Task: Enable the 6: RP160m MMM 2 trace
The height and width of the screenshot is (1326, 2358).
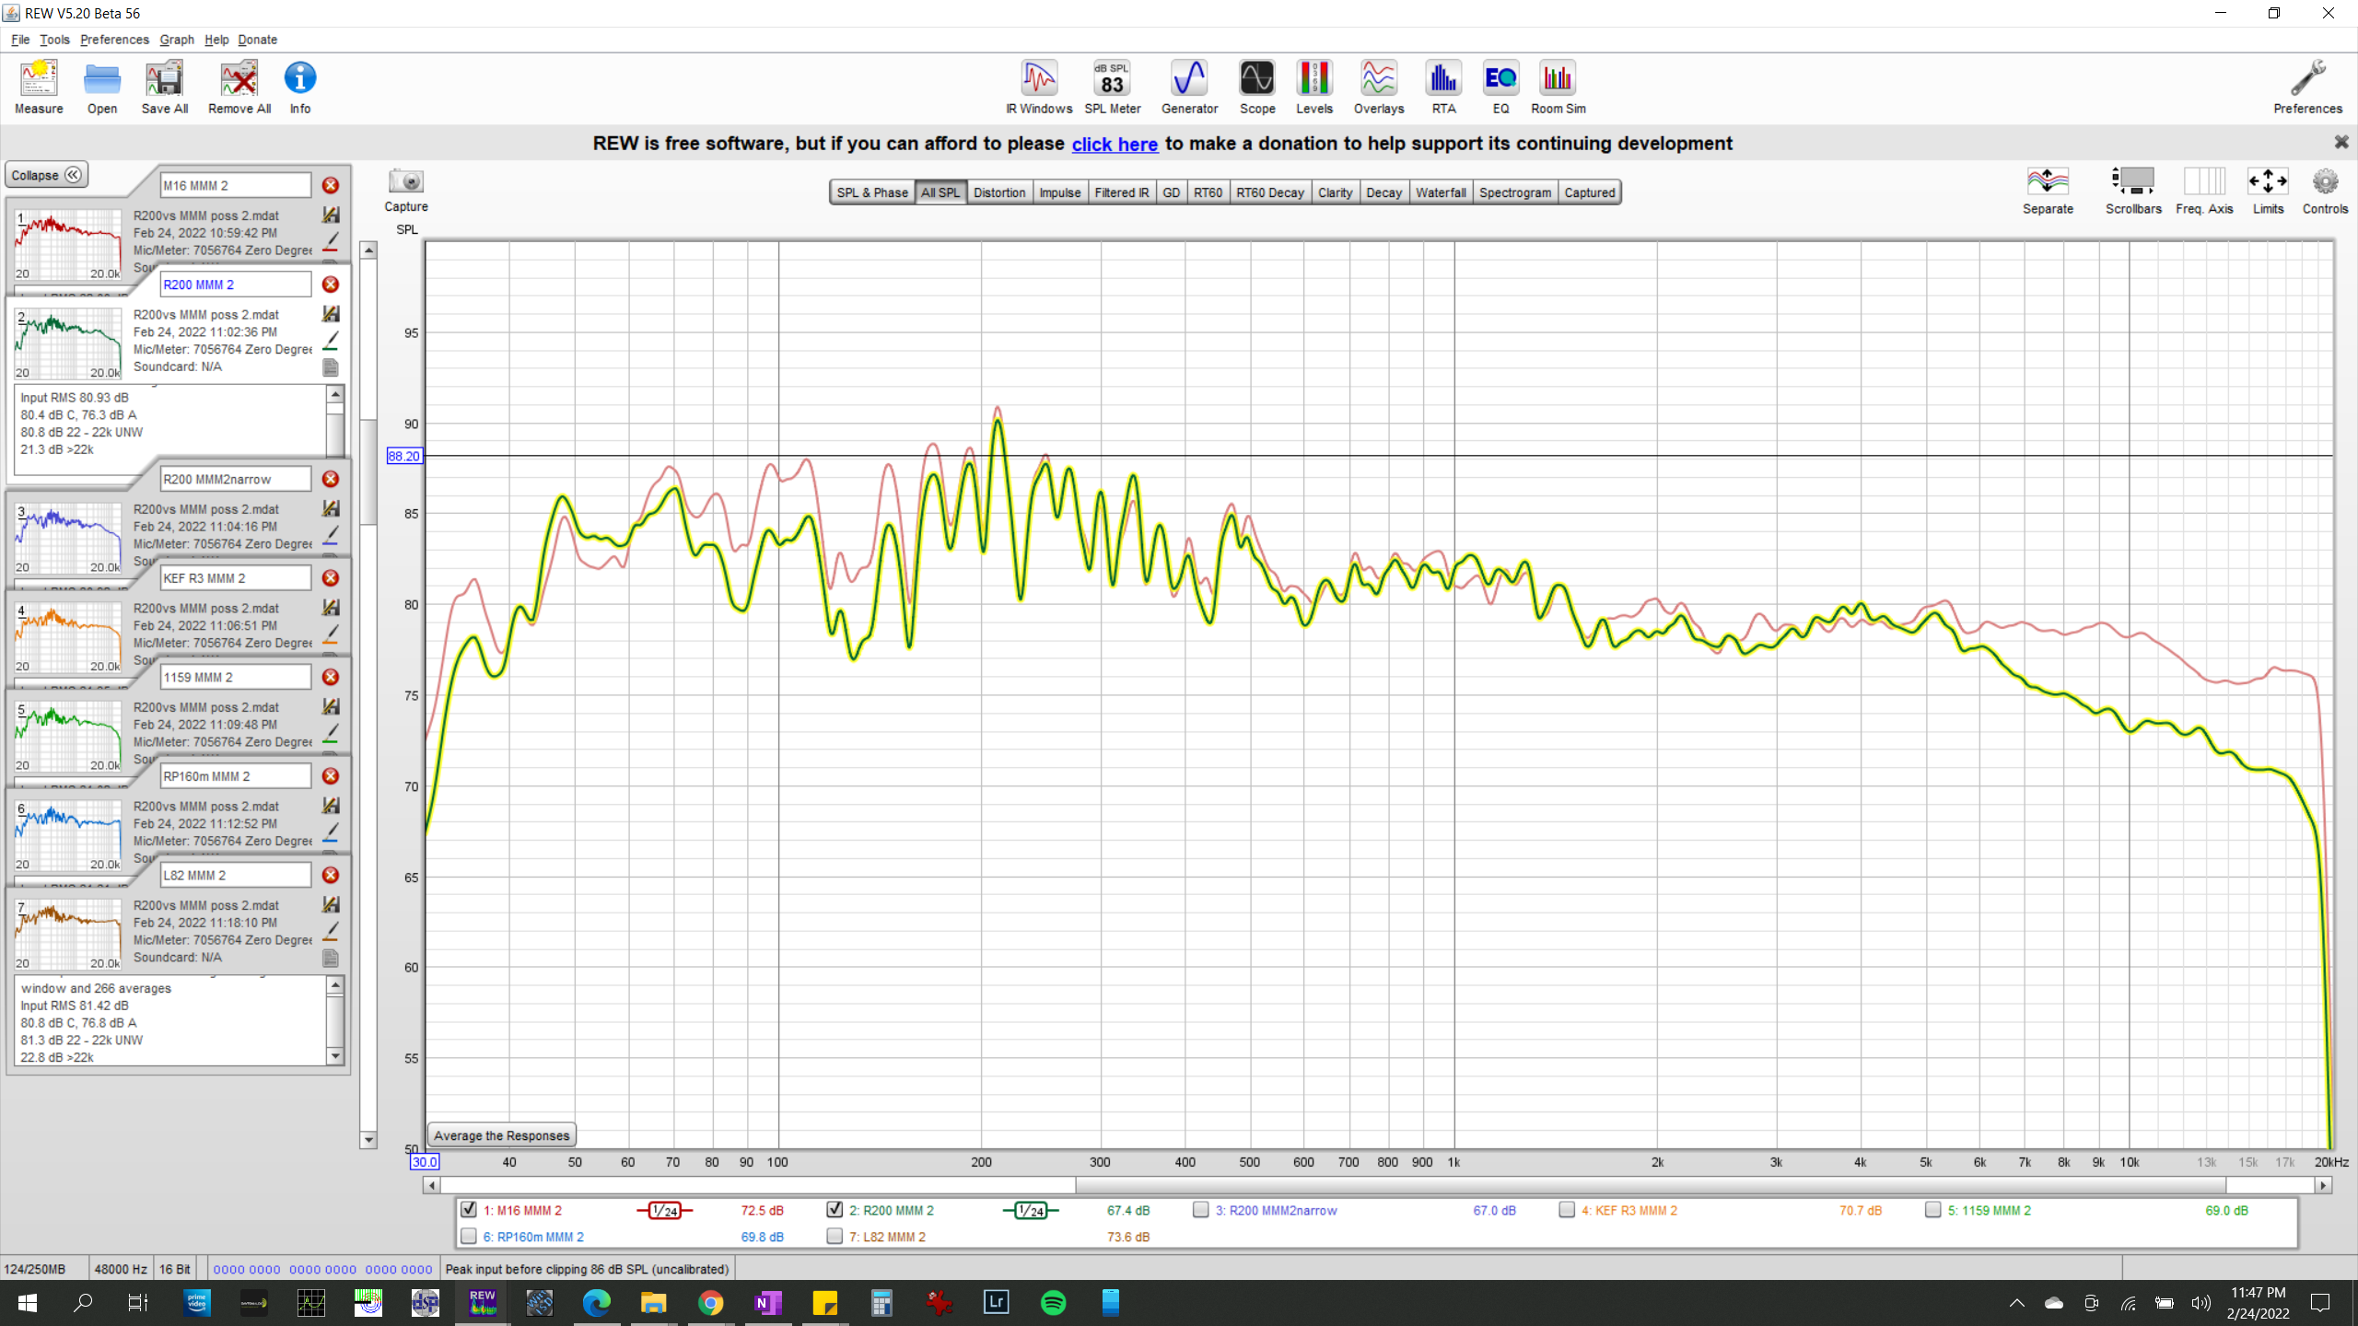Action: (x=469, y=1236)
